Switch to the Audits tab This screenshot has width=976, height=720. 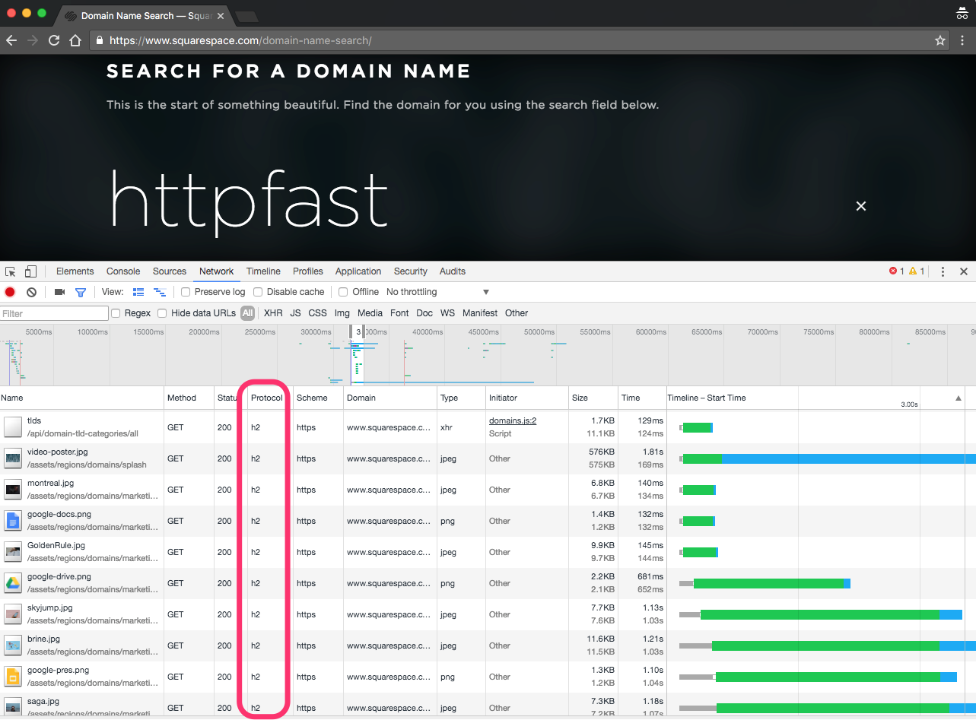click(x=453, y=271)
